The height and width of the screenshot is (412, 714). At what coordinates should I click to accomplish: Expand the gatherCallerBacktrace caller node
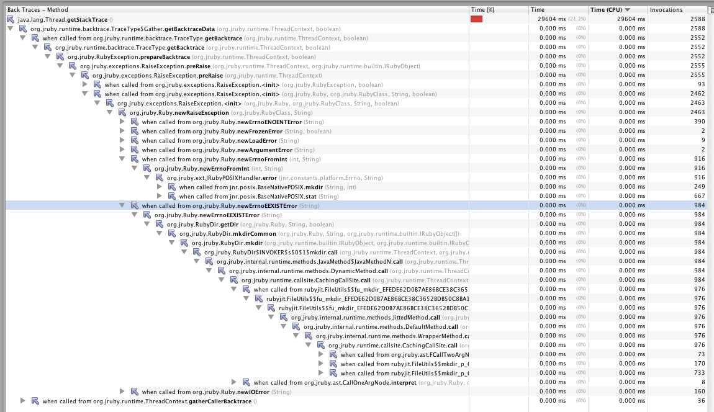pyautogui.click(x=24, y=401)
